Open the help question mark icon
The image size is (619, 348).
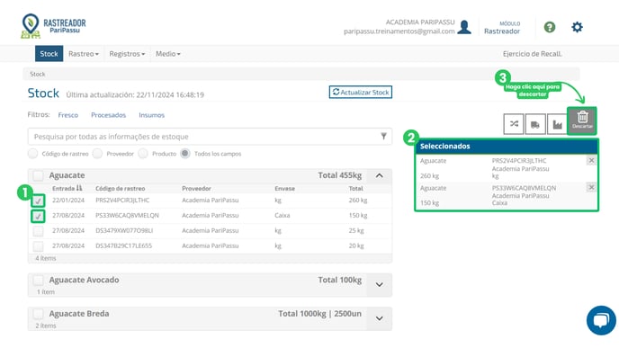click(x=550, y=27)
